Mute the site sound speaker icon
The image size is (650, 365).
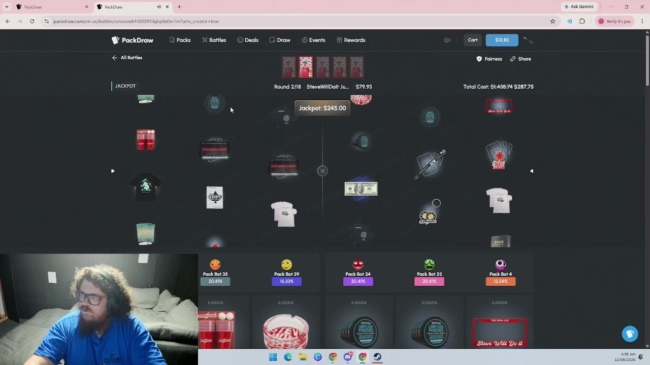coord(447,40)
